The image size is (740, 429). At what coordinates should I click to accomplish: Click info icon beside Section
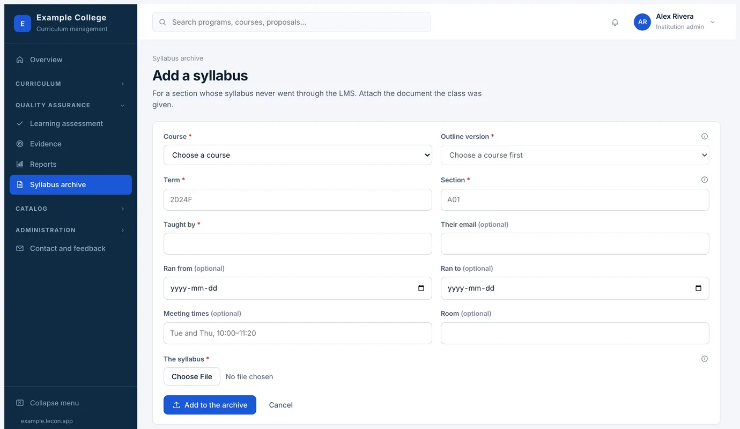(x=705, y=180)
